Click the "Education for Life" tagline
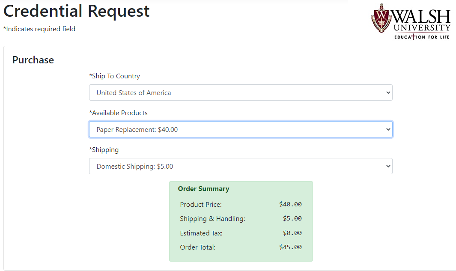Image resolution: width=456 pixels, height=271 pixels. (x=422, y=37)
